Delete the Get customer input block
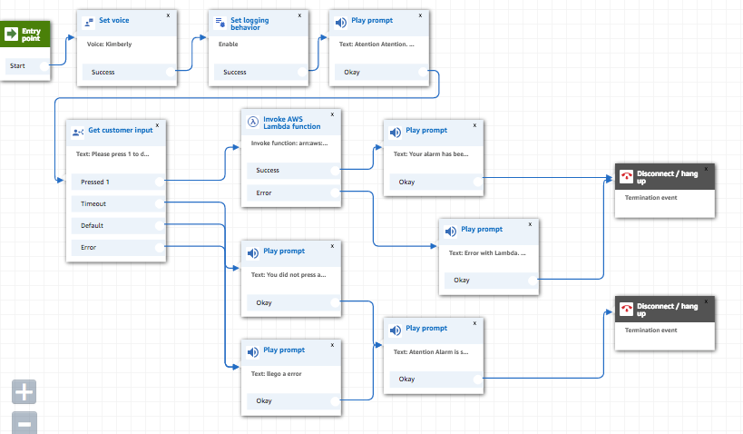The image size is (743, 434). pos(157,125)
